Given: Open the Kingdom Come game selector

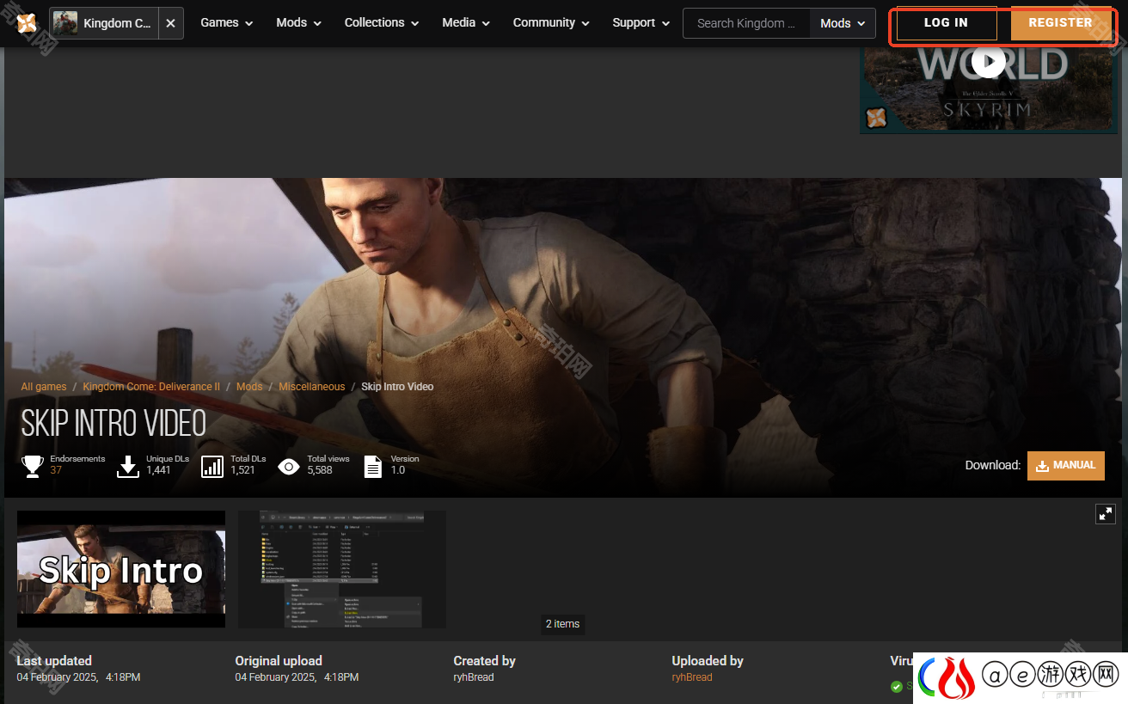Looking at the screenshot, I should 103,23.
